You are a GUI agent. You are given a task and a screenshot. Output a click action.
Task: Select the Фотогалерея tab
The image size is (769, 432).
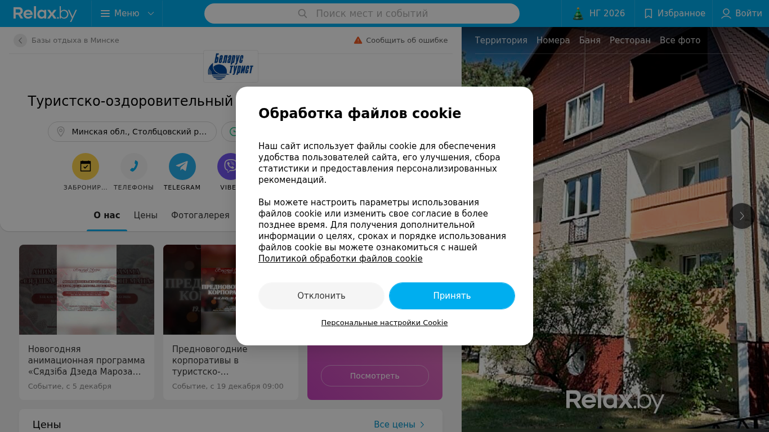pyautogui.click(x=200, y=215)
